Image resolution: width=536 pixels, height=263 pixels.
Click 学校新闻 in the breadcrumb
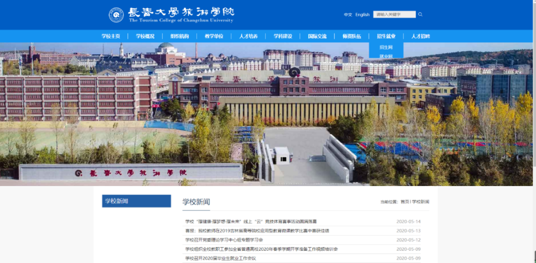(x=421, y=202)
